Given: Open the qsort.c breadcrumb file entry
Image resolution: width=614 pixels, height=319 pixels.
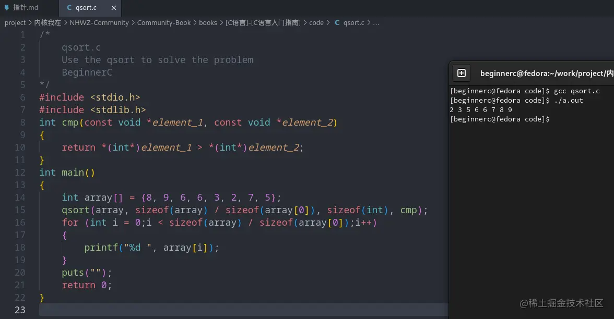Looking at the screenshot, I should coord(353,23).
